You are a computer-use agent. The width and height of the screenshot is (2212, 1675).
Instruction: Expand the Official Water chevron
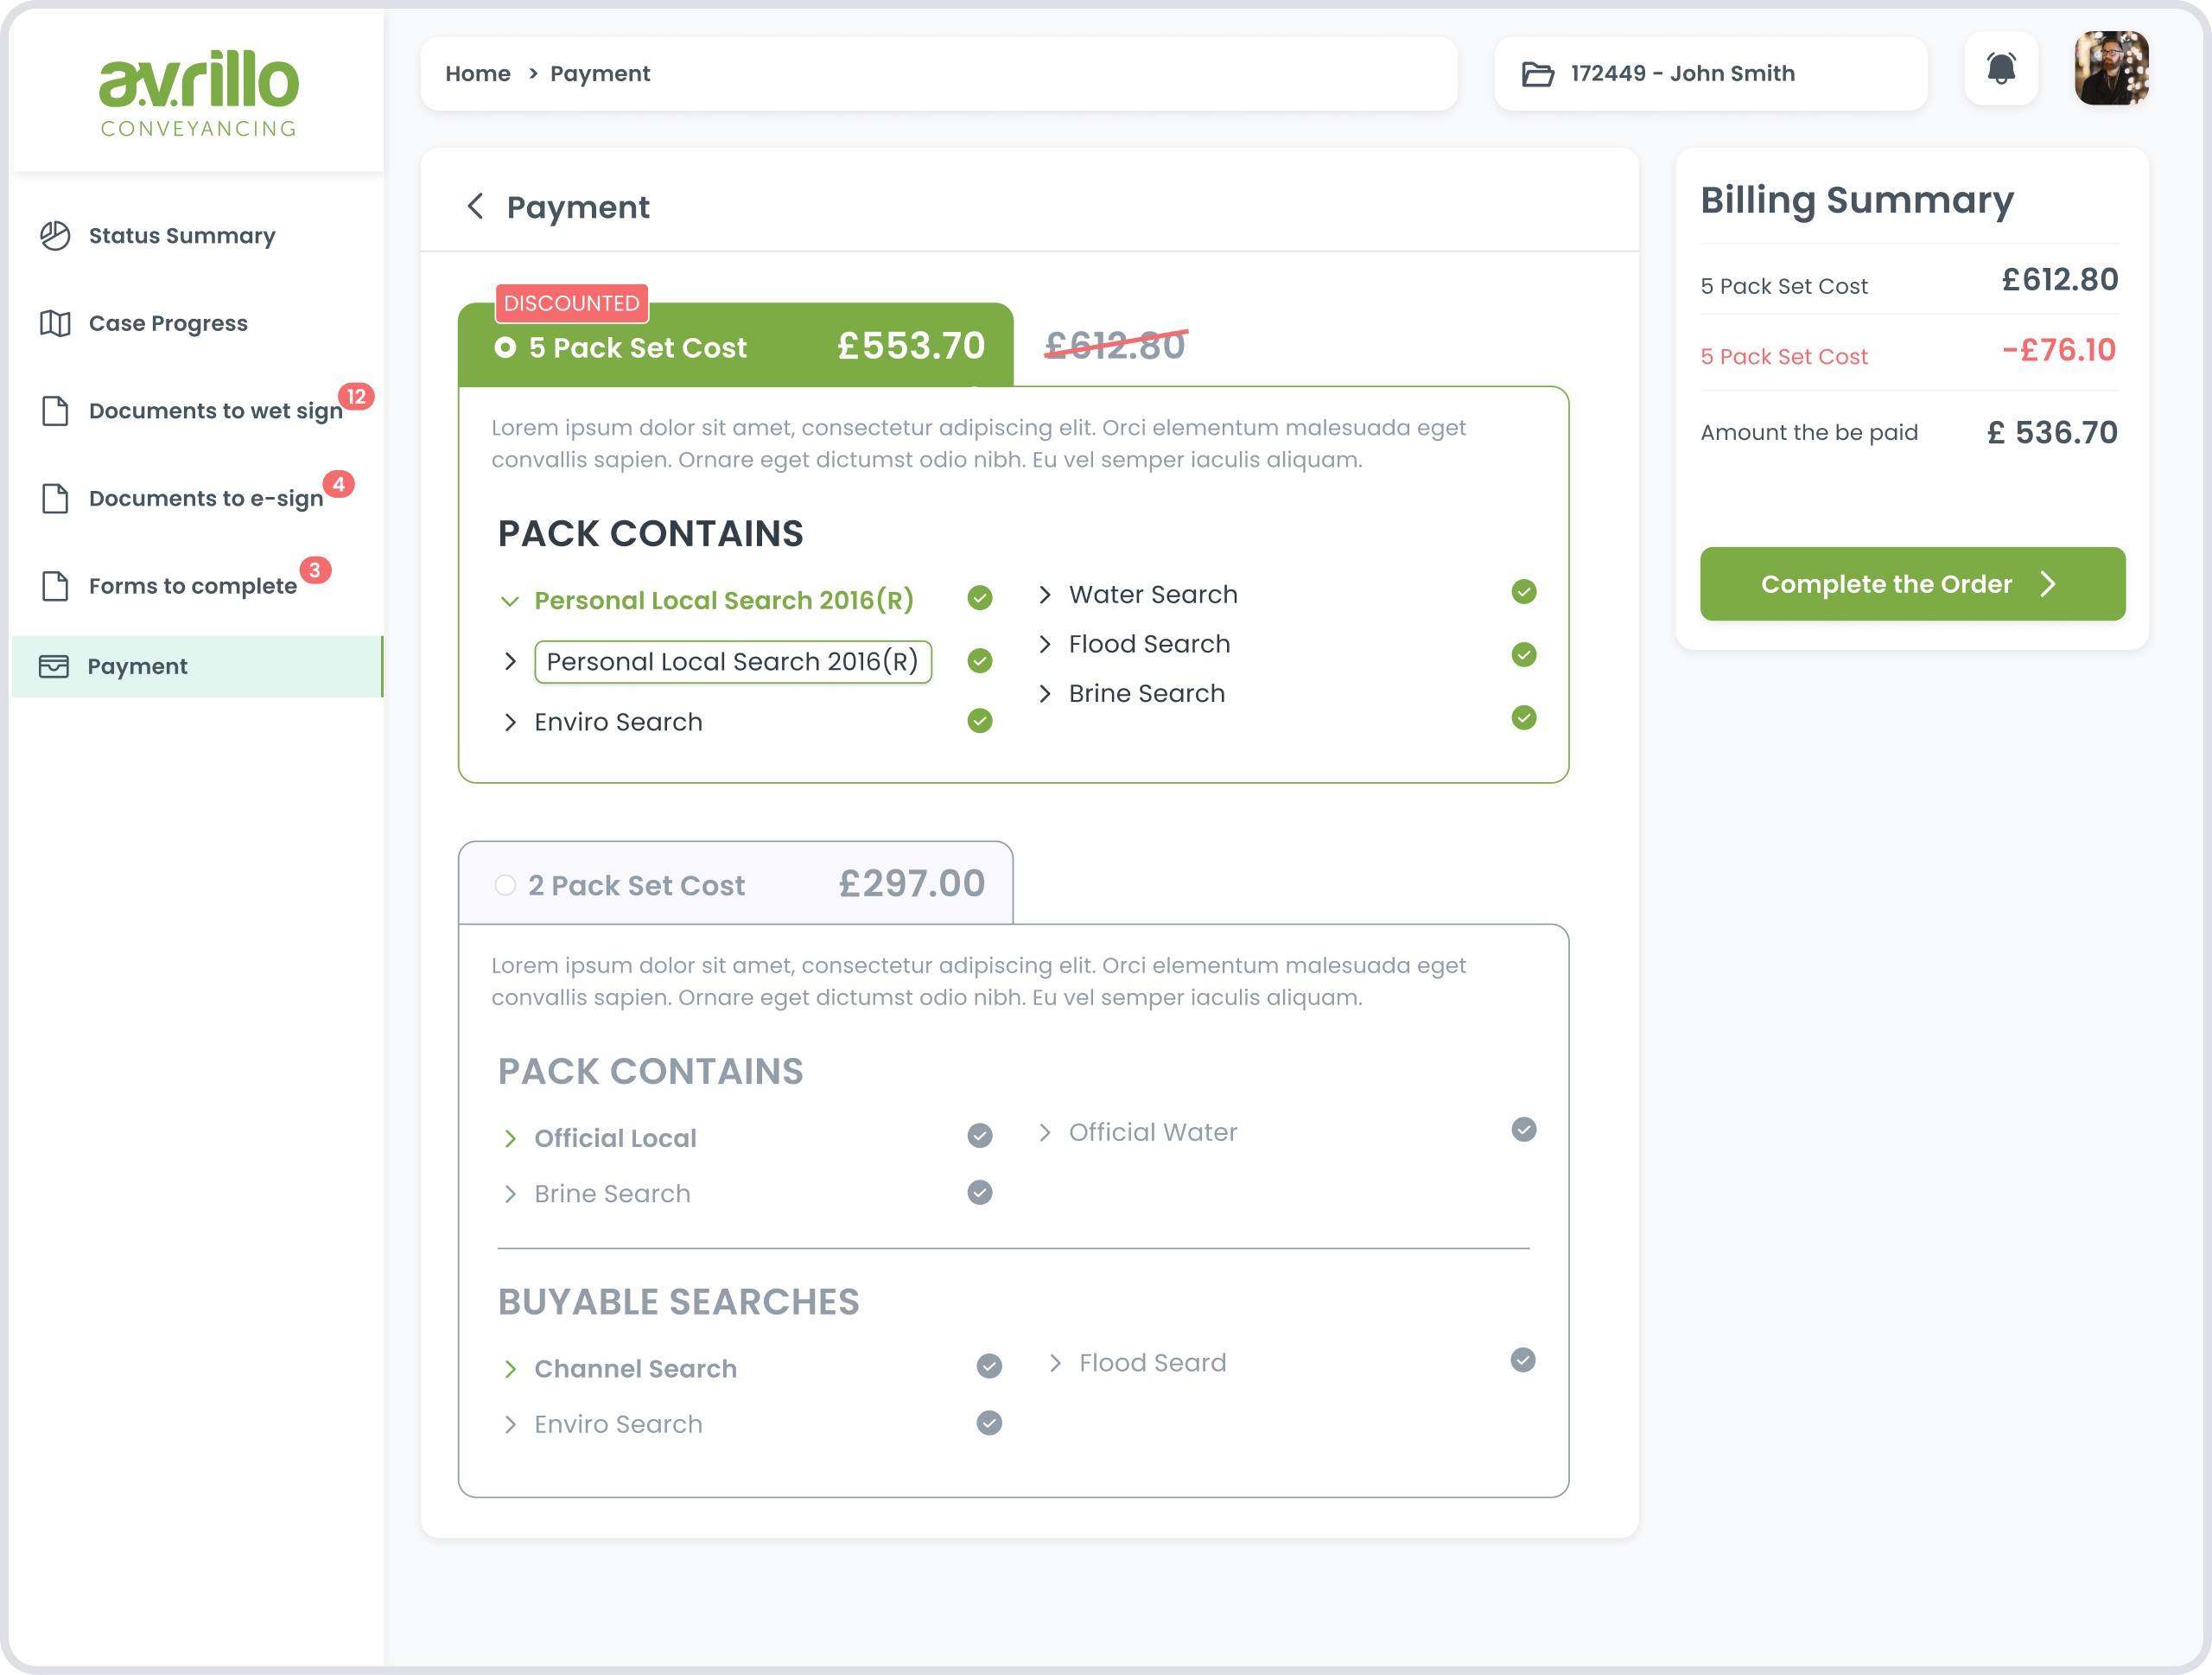(1045, 1132)
